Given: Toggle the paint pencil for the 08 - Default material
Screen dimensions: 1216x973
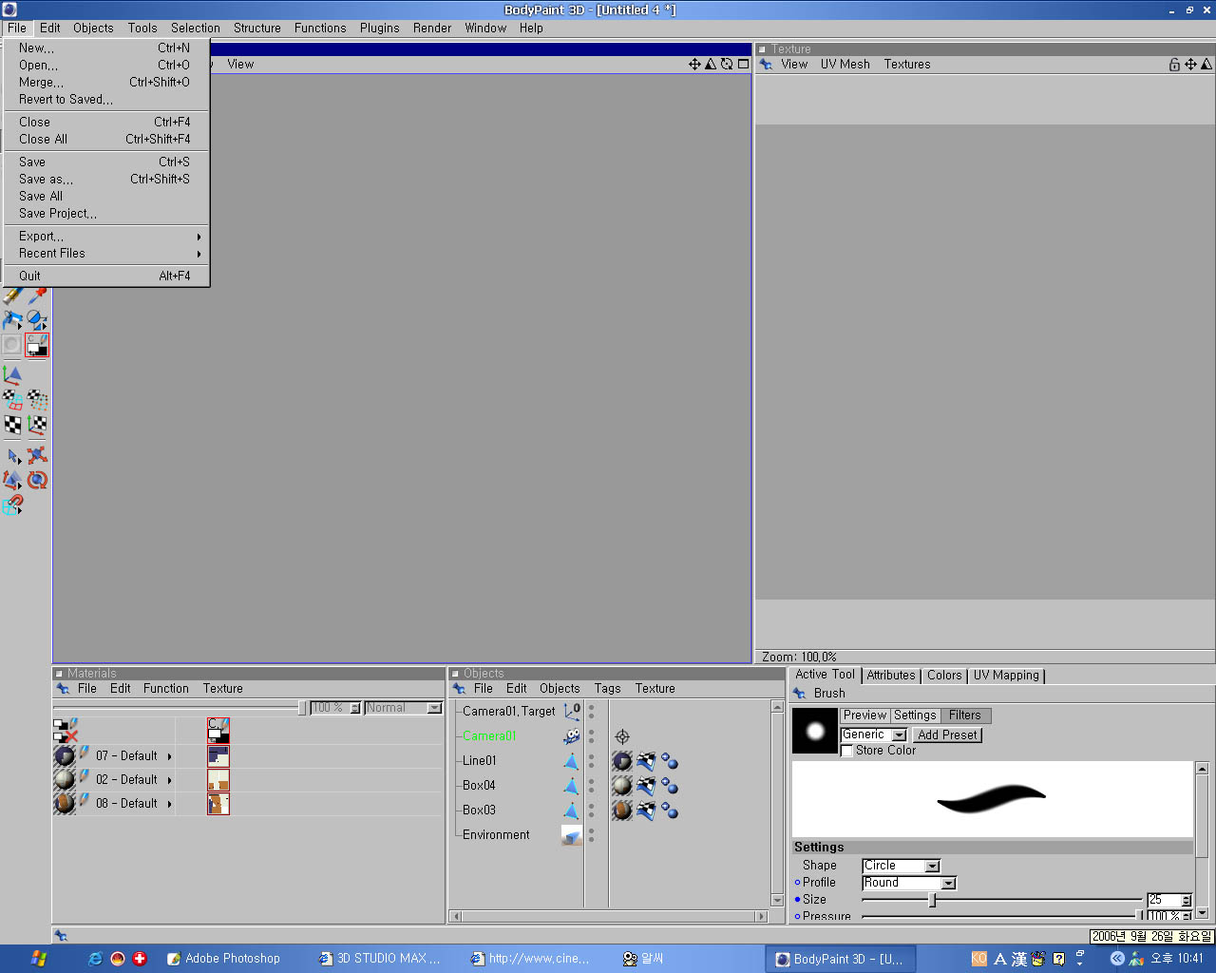Looking at the screenshot, I should pos(85,800).
